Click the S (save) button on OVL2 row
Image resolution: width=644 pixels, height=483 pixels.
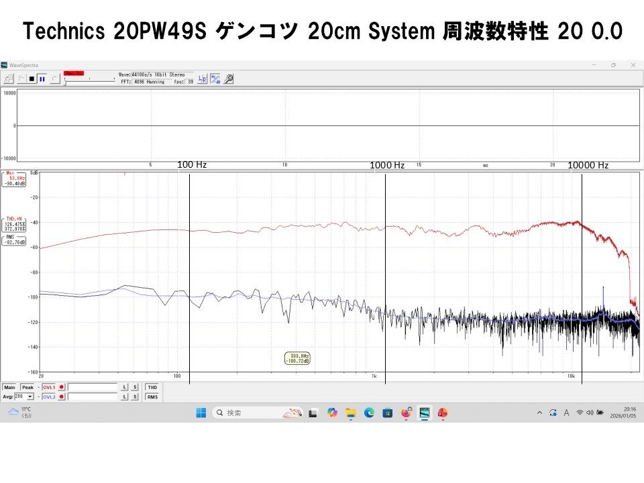(x=135, y=396)
